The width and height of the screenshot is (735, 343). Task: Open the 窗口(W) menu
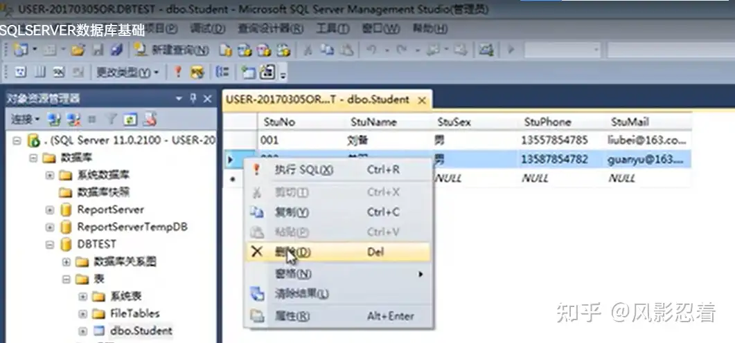click(x=380, y=28)
